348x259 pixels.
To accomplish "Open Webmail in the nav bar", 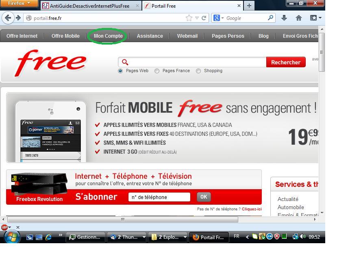I will point(187,36).
